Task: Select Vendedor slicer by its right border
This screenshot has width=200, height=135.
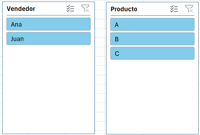Action: pyautogui.click(x=95, y=80)
